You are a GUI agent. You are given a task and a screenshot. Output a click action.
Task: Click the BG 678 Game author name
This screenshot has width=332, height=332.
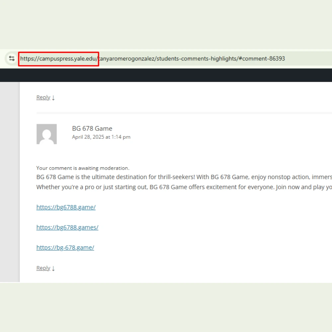click(x=92, y=128)
